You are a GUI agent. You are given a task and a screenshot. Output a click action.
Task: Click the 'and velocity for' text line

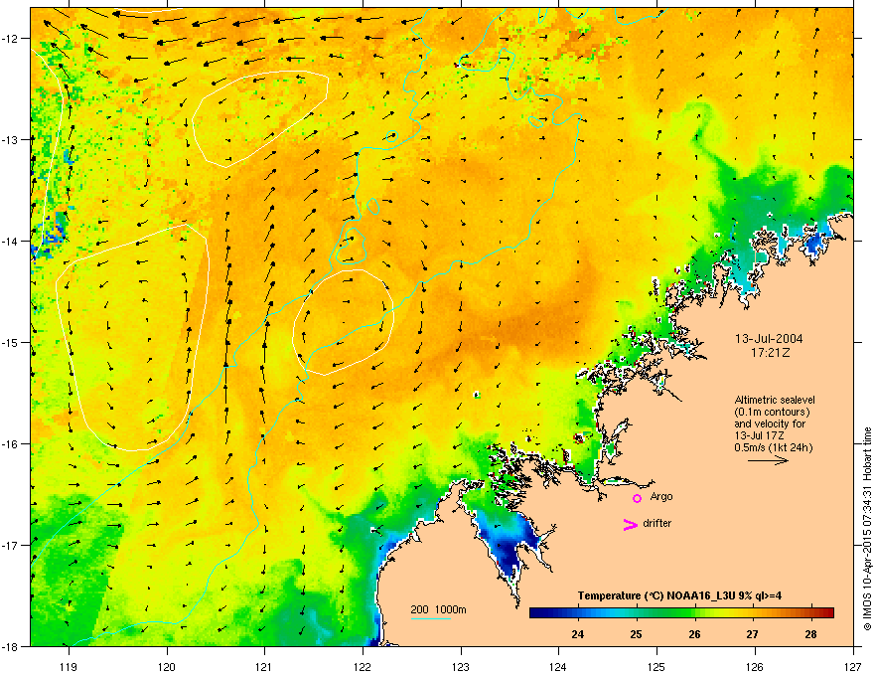[x=770, y=423]
